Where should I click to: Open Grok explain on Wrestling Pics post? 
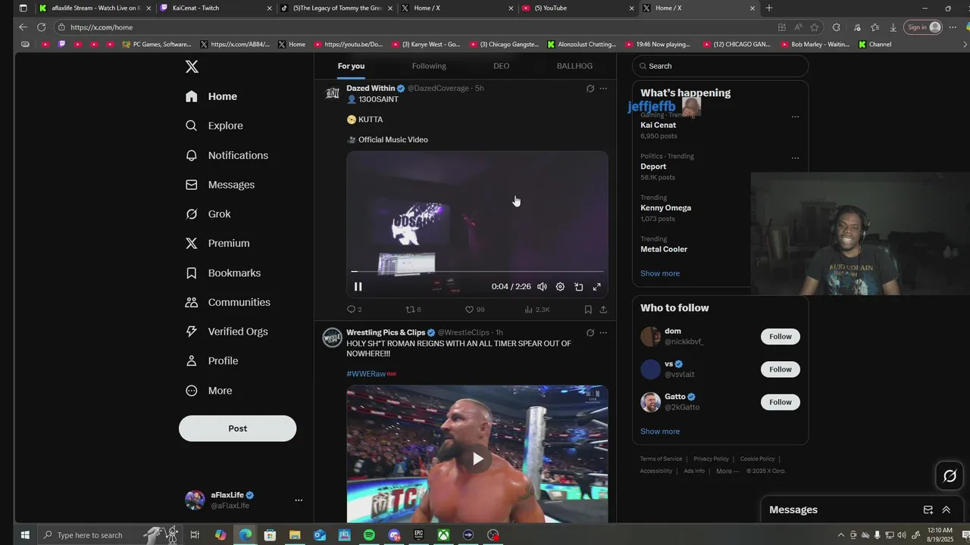click(590, 332)
